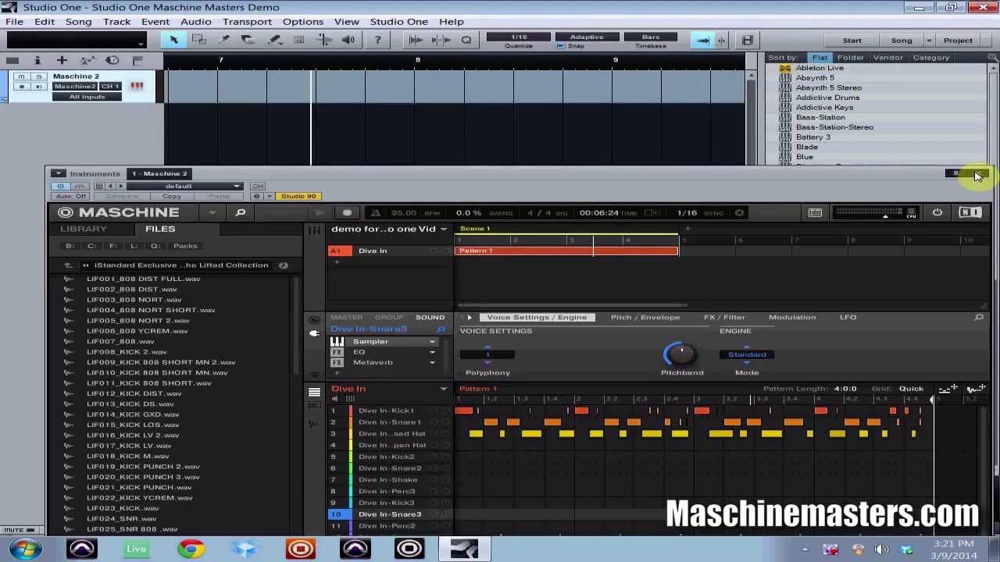
Task: Open the Metaverb plug-in dropdown arrow
Action: point(432,362)
